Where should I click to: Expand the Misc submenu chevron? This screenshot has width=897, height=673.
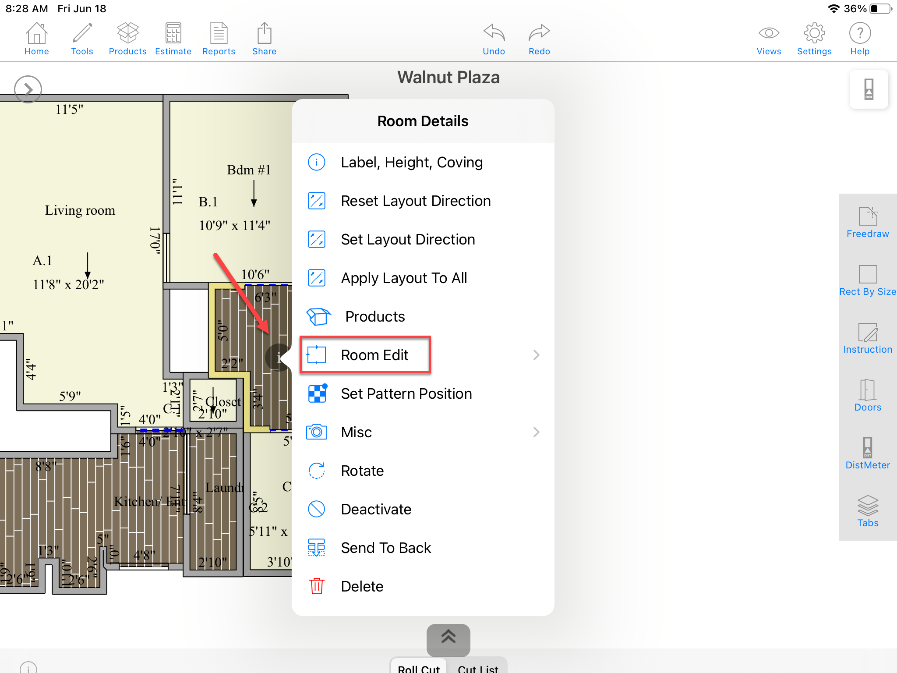coord(536,432)
